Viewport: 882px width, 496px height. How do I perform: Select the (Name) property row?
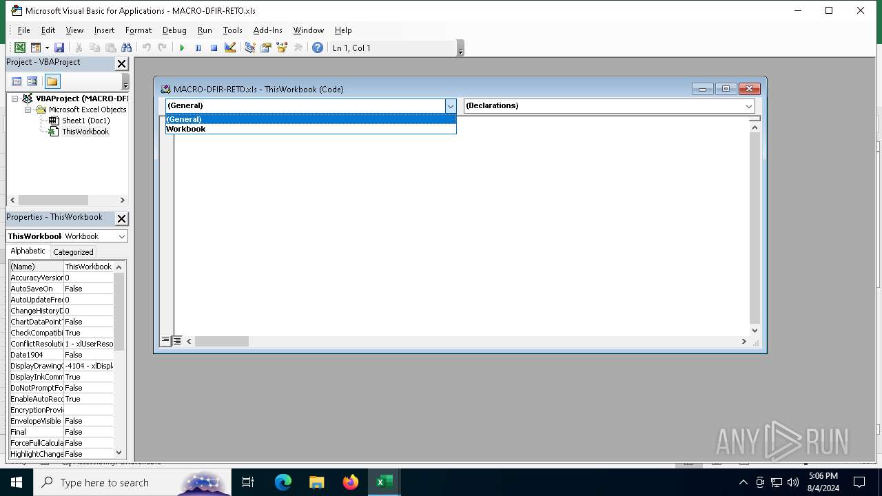point(61,267)
